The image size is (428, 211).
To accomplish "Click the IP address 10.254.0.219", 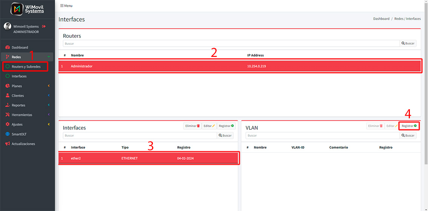I will tap(257, 66).
